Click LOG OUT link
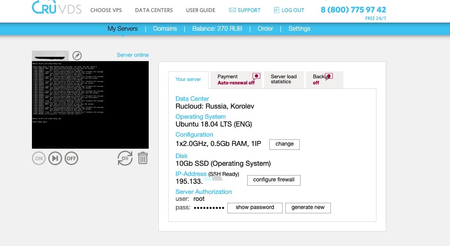 point(293,10)
